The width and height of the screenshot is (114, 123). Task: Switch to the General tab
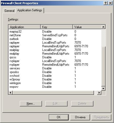[x=9, y=11]
